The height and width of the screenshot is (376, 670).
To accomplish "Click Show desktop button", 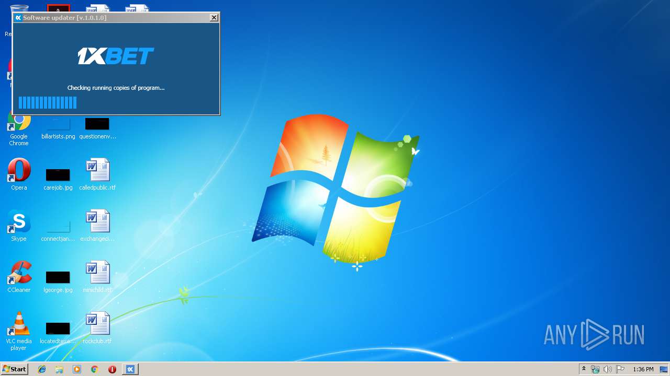I will [664, 369].
